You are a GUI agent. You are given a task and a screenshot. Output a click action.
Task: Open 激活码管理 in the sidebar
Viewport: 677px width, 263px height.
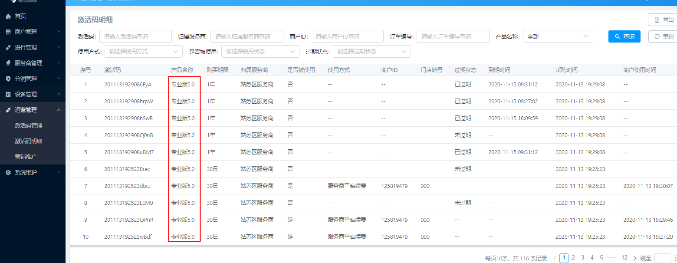[x=29, y=125]
